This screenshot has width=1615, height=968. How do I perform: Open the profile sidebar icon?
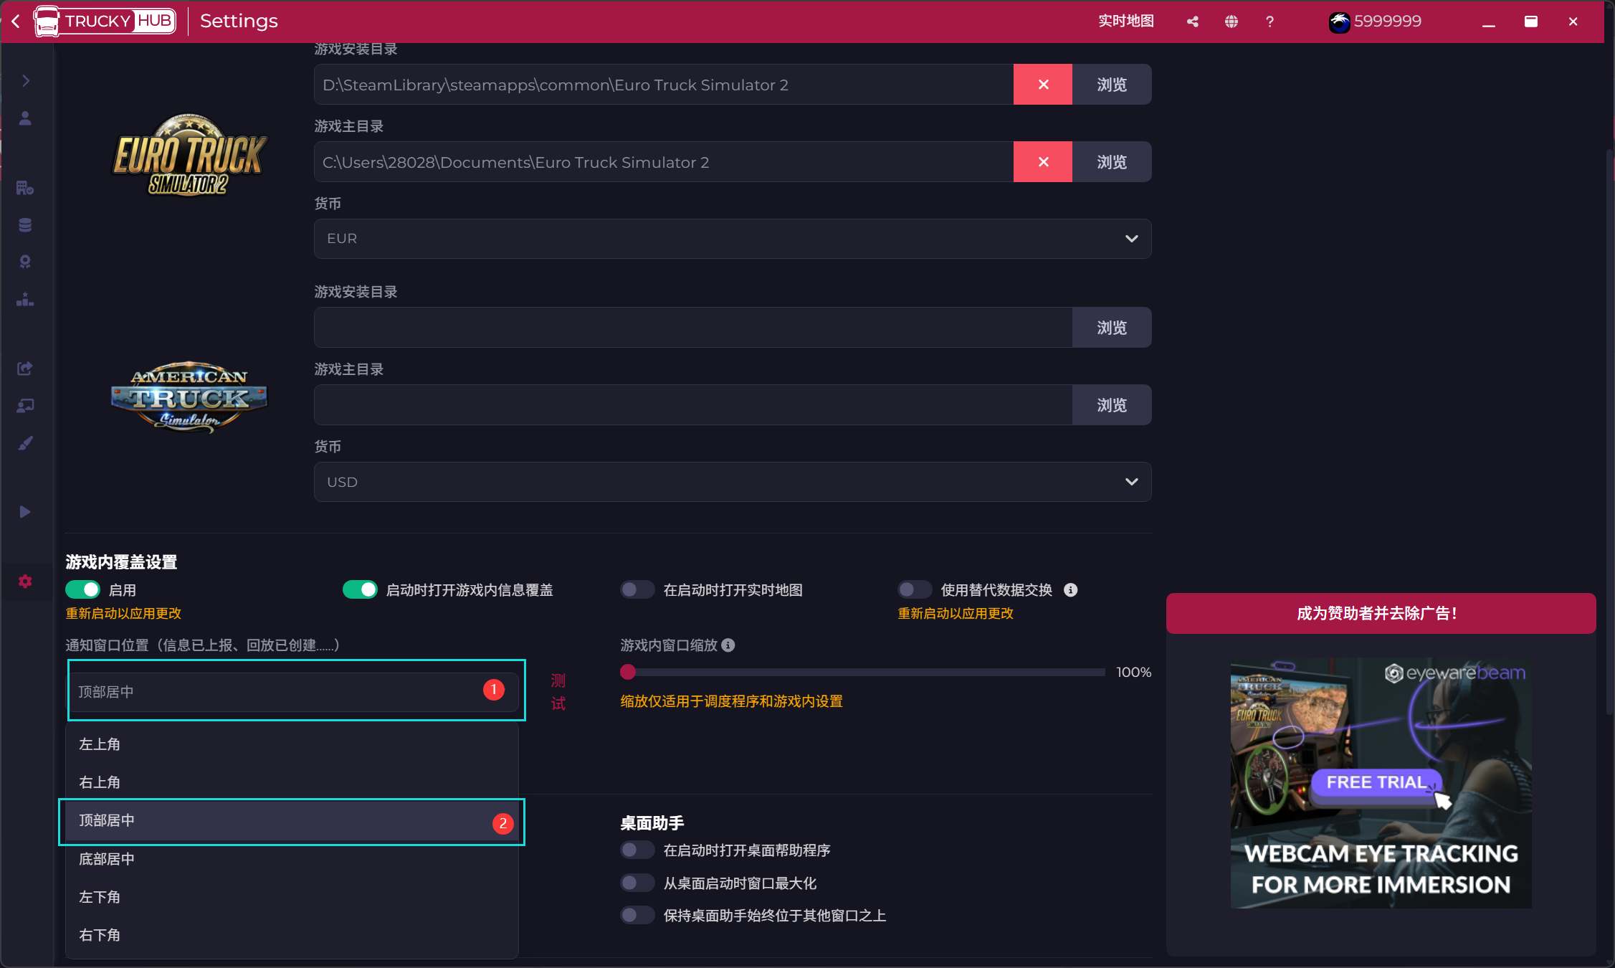(25, 118)
